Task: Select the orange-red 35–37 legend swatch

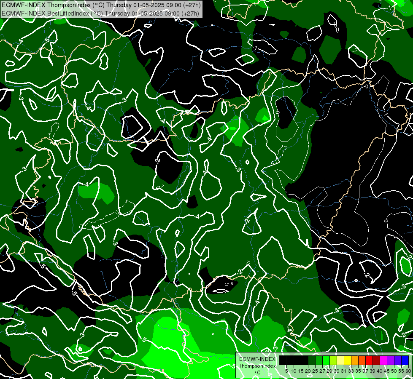Action: 362,360
